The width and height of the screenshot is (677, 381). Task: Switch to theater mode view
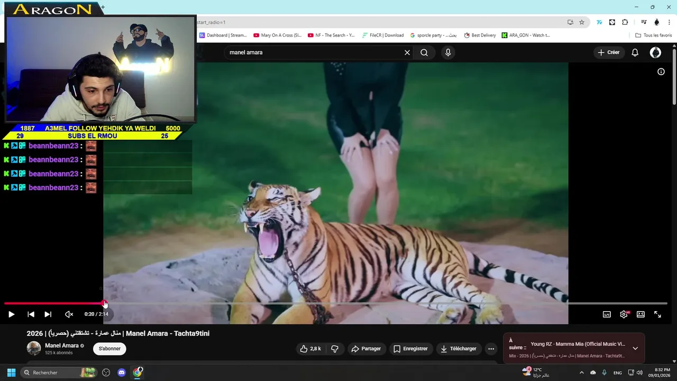tap(641, 314)
